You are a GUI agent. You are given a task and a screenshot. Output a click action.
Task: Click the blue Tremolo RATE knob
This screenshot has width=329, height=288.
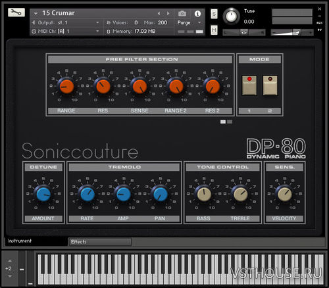88,194
